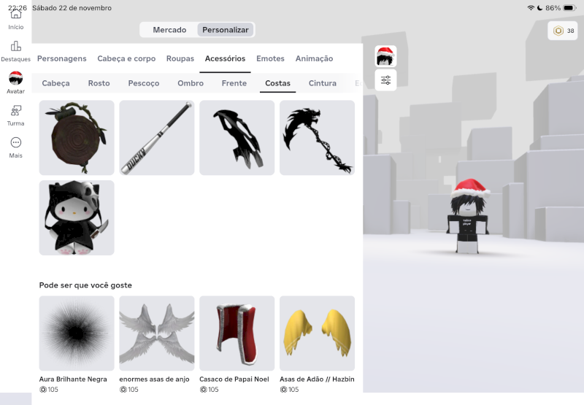The width and height of the screenshot is (584, 405).
Task: Equip the black curved blade accessory
Action: coord(237,138)
